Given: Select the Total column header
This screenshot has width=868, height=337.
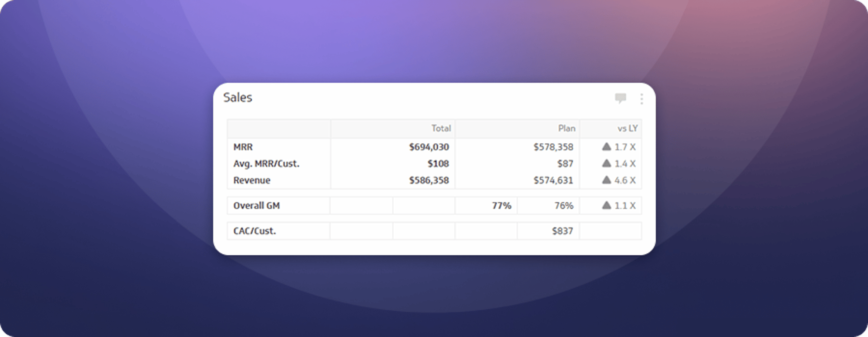Looking at the screenshot, I should coord(442,128).
